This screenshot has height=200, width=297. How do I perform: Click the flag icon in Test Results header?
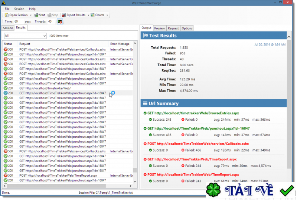pos(146,35)
